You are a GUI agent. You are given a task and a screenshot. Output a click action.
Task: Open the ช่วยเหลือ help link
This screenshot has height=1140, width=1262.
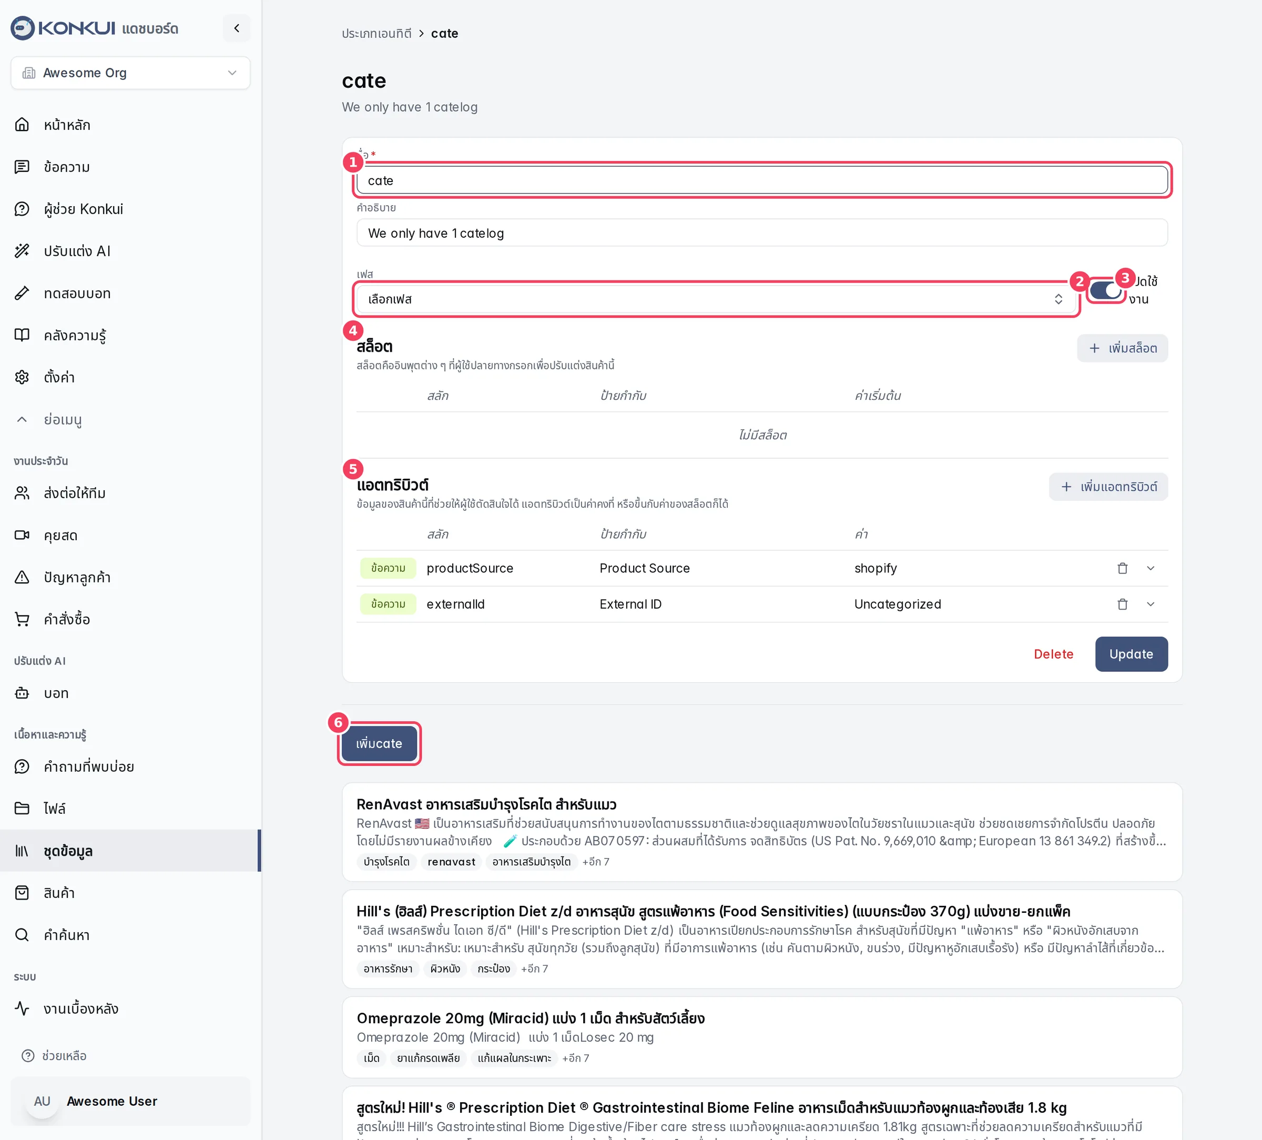pyautogui.click(x=55, y=1055)
